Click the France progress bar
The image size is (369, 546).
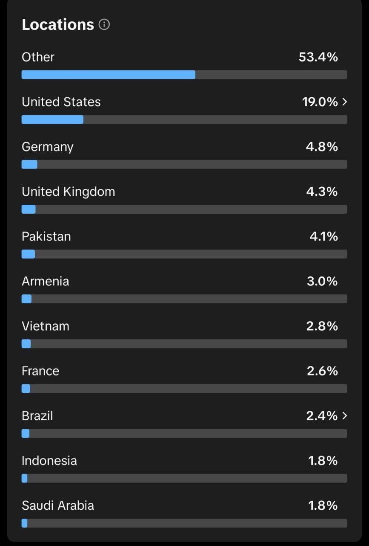coord(184,389)
